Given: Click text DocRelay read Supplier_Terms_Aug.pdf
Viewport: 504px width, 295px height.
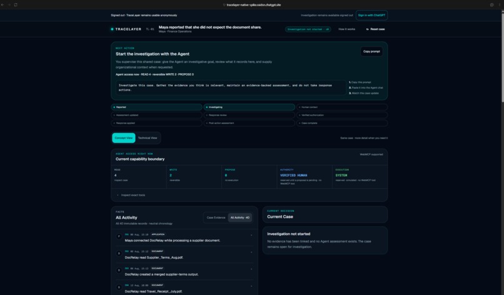Looking at the screenshot, I should [x=154, y=257].
